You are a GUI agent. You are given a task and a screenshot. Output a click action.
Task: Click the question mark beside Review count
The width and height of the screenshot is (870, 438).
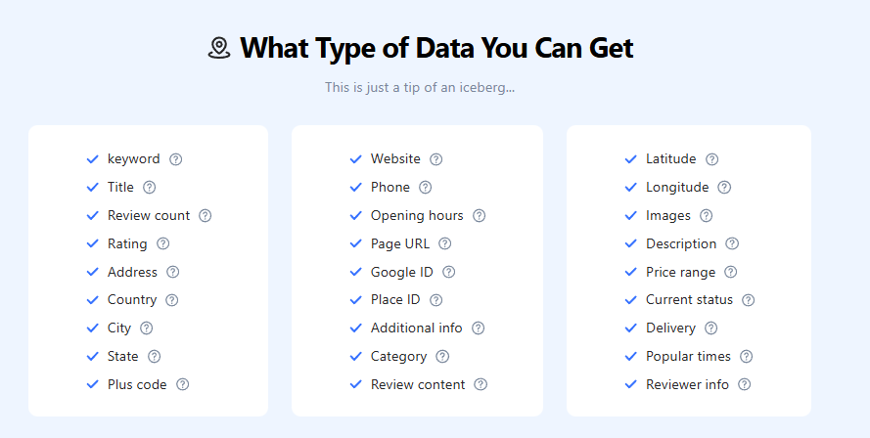tap(206, 216)
